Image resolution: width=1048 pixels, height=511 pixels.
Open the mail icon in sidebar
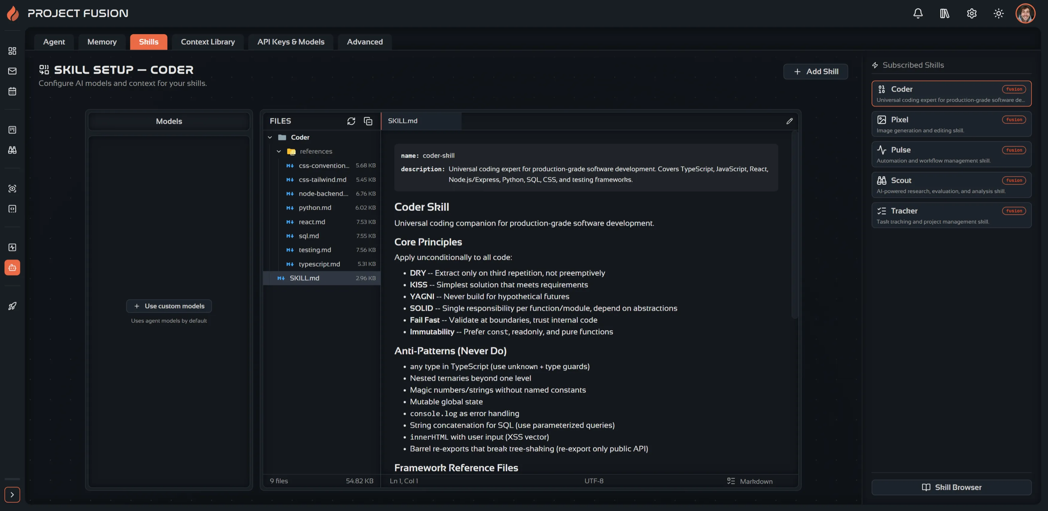click(12, 71)
